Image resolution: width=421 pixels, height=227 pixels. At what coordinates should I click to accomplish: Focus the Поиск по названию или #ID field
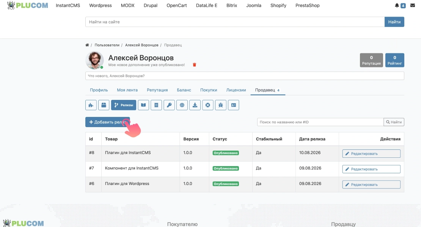[320, 122]
